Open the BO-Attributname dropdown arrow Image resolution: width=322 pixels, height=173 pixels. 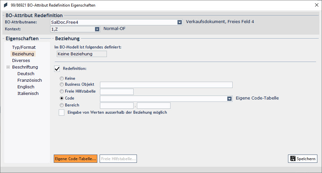point(180,22)
